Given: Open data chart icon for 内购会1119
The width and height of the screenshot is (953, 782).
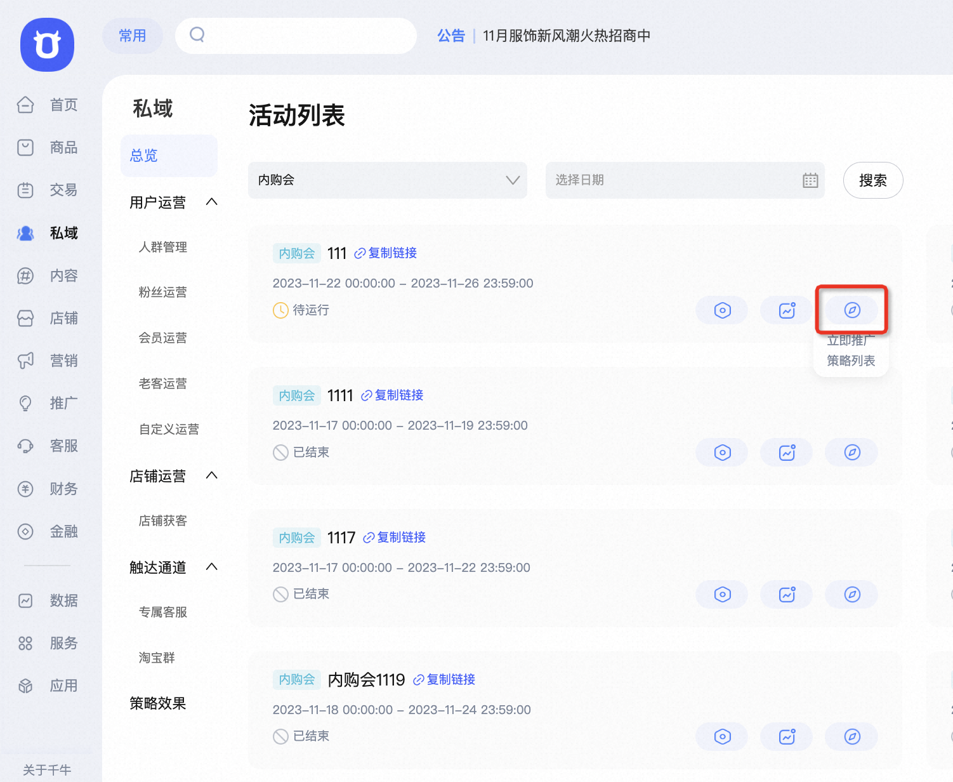Looking at the screenshot, I should (787, 737).
